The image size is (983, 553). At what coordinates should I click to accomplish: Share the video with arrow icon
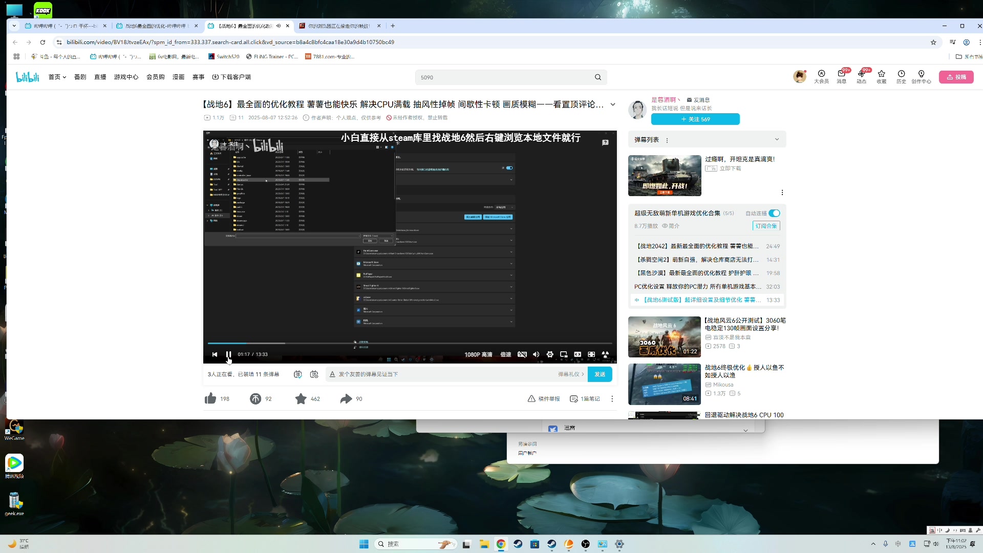[346, 399]
